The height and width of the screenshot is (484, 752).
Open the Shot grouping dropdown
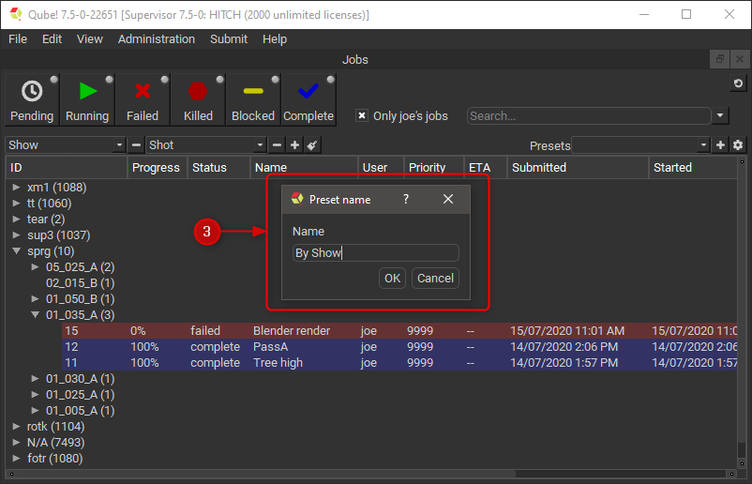207,145
